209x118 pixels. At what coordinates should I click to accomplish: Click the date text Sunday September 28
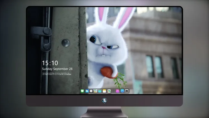57,69
